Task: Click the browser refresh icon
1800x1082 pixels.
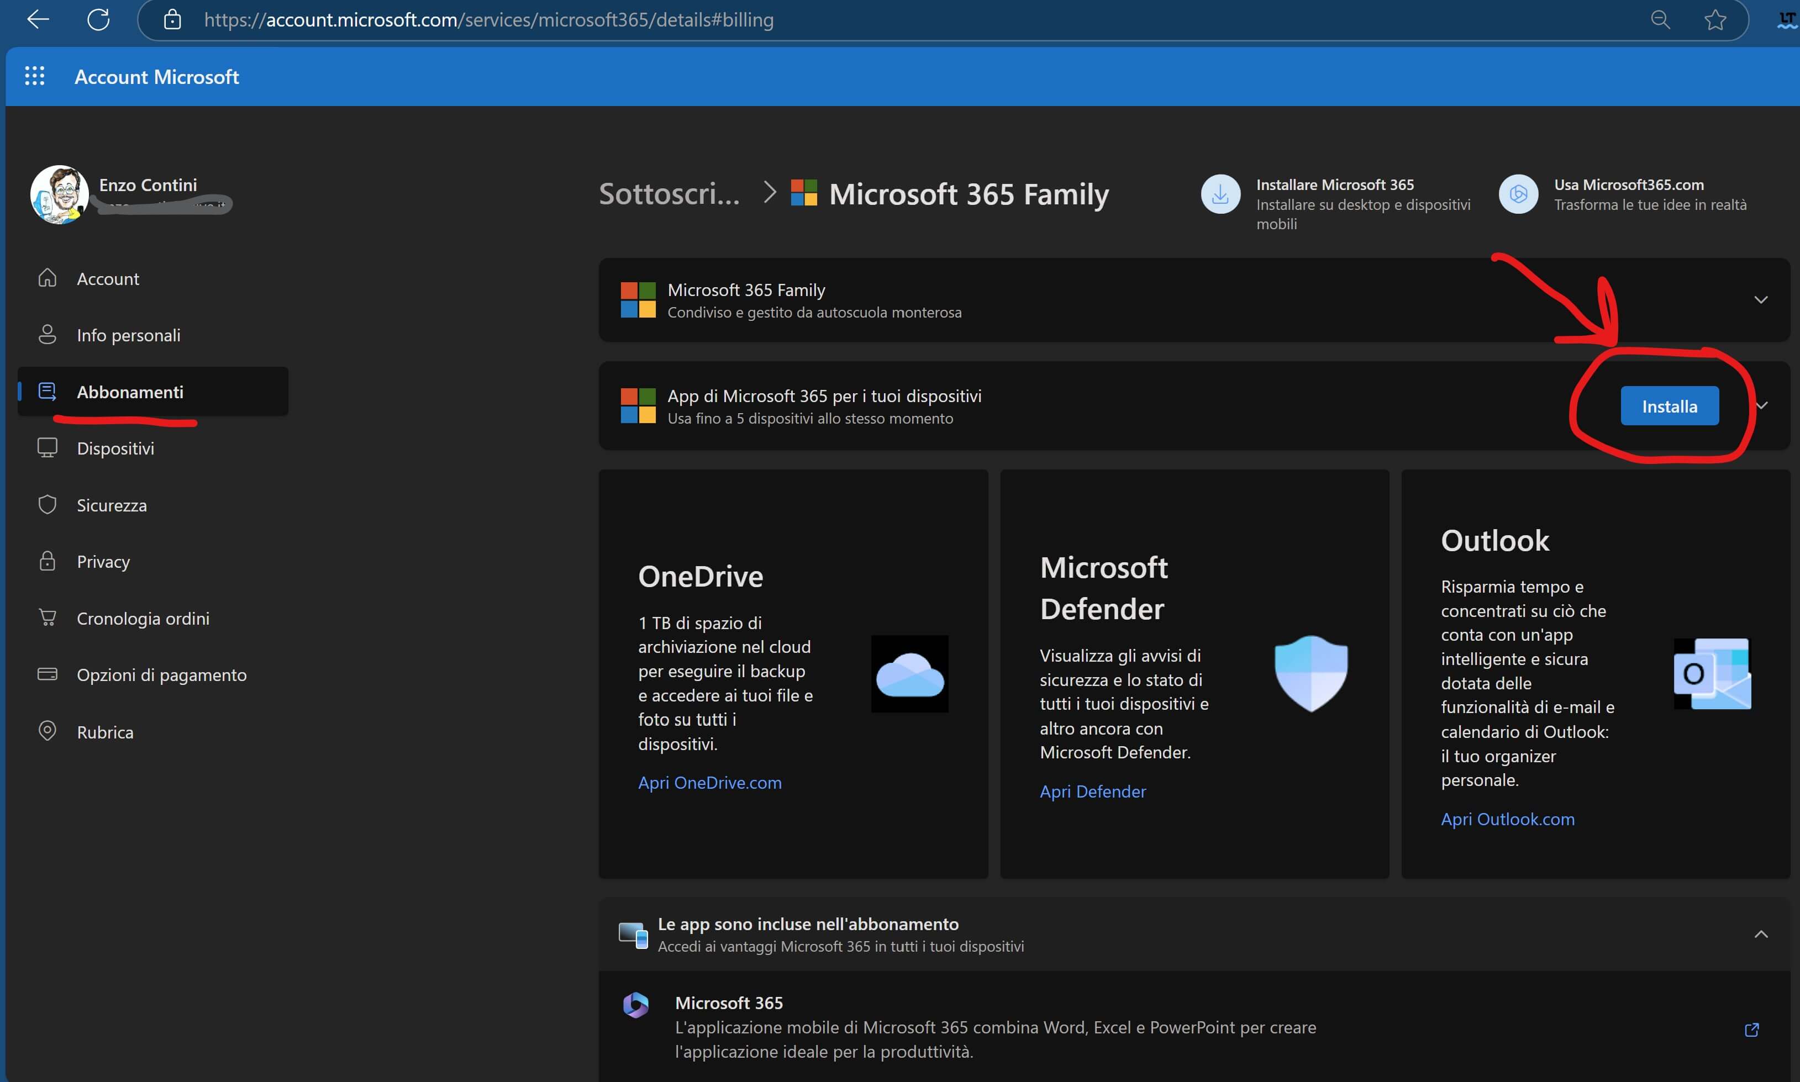Action: tap(98, 20)
